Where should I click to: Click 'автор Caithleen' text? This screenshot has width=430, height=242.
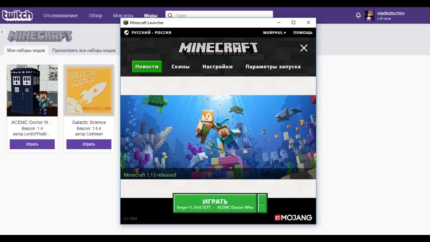tap(89, 134)
